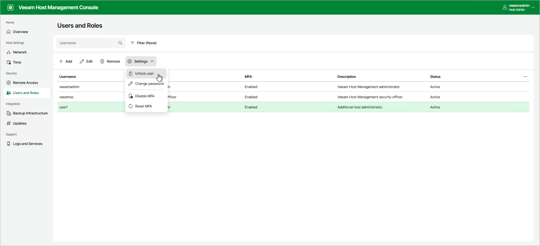Viewport: 540px width, 246px height.
Task: Sort by MFA column header
Action: (x=248, y=77)
